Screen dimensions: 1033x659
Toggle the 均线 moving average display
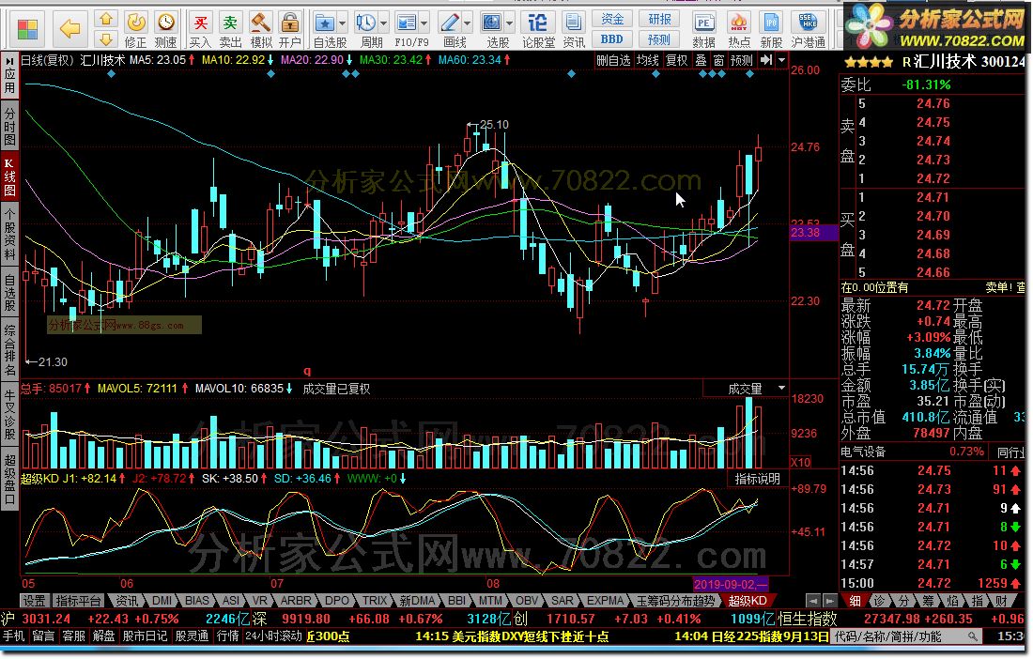648,61
